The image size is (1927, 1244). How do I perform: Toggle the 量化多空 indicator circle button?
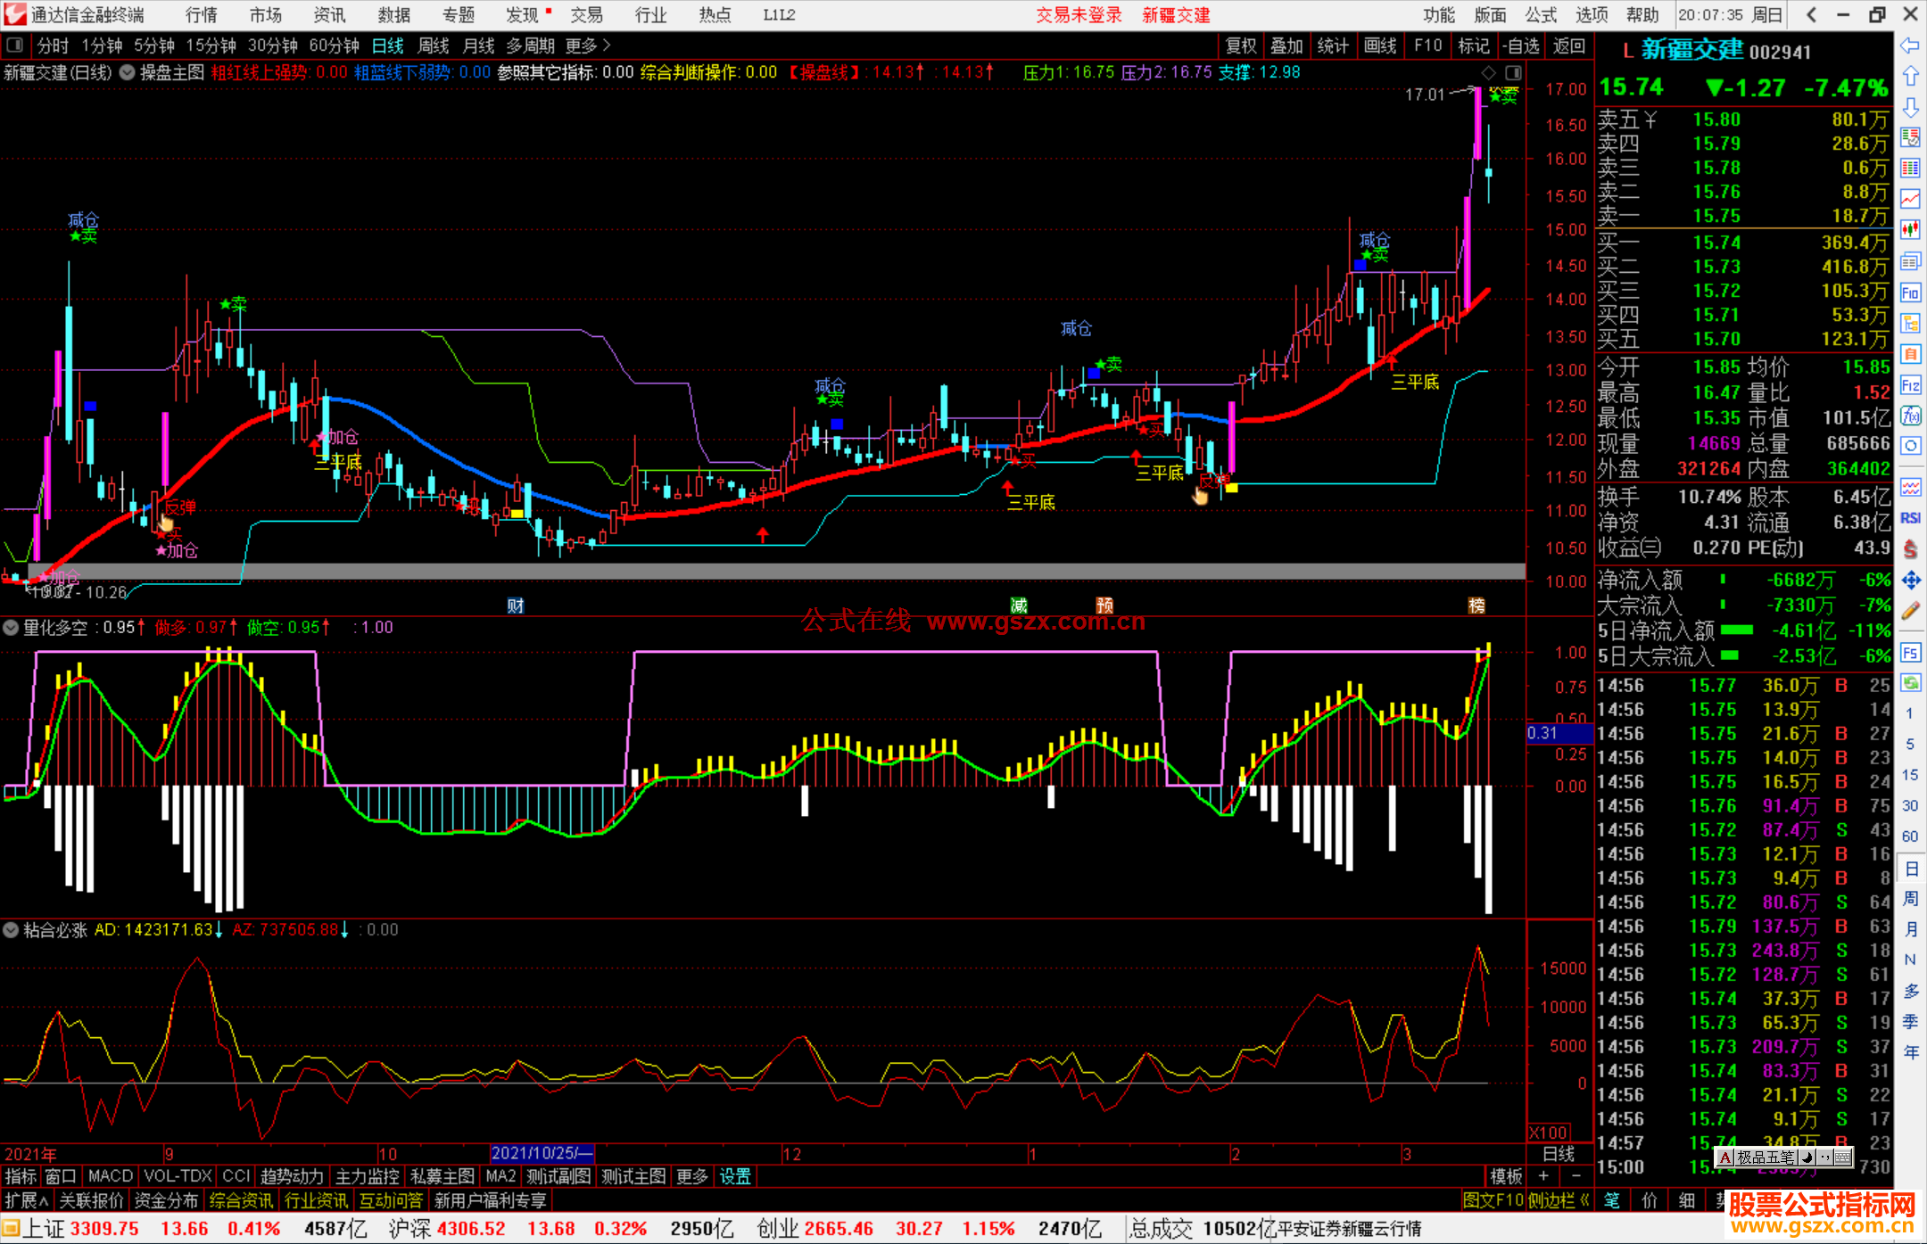(x=11, y=628)
